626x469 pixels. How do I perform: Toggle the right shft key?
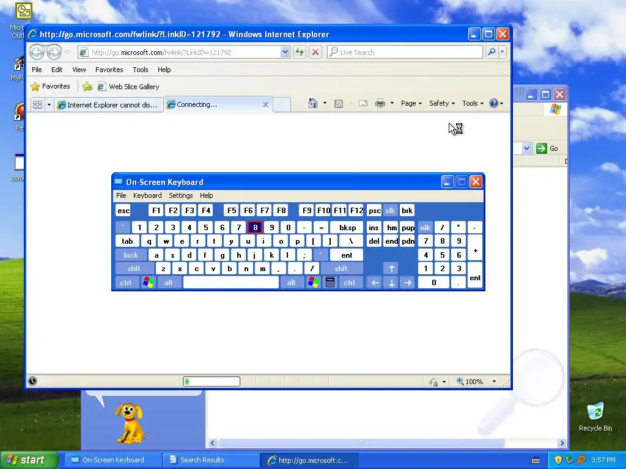(x=341, y=269)
